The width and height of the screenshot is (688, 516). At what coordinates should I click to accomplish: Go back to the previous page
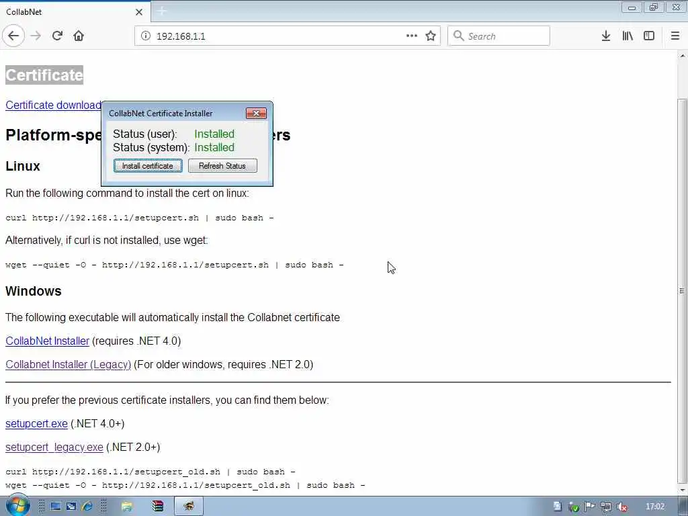click(x=13, y=36)
